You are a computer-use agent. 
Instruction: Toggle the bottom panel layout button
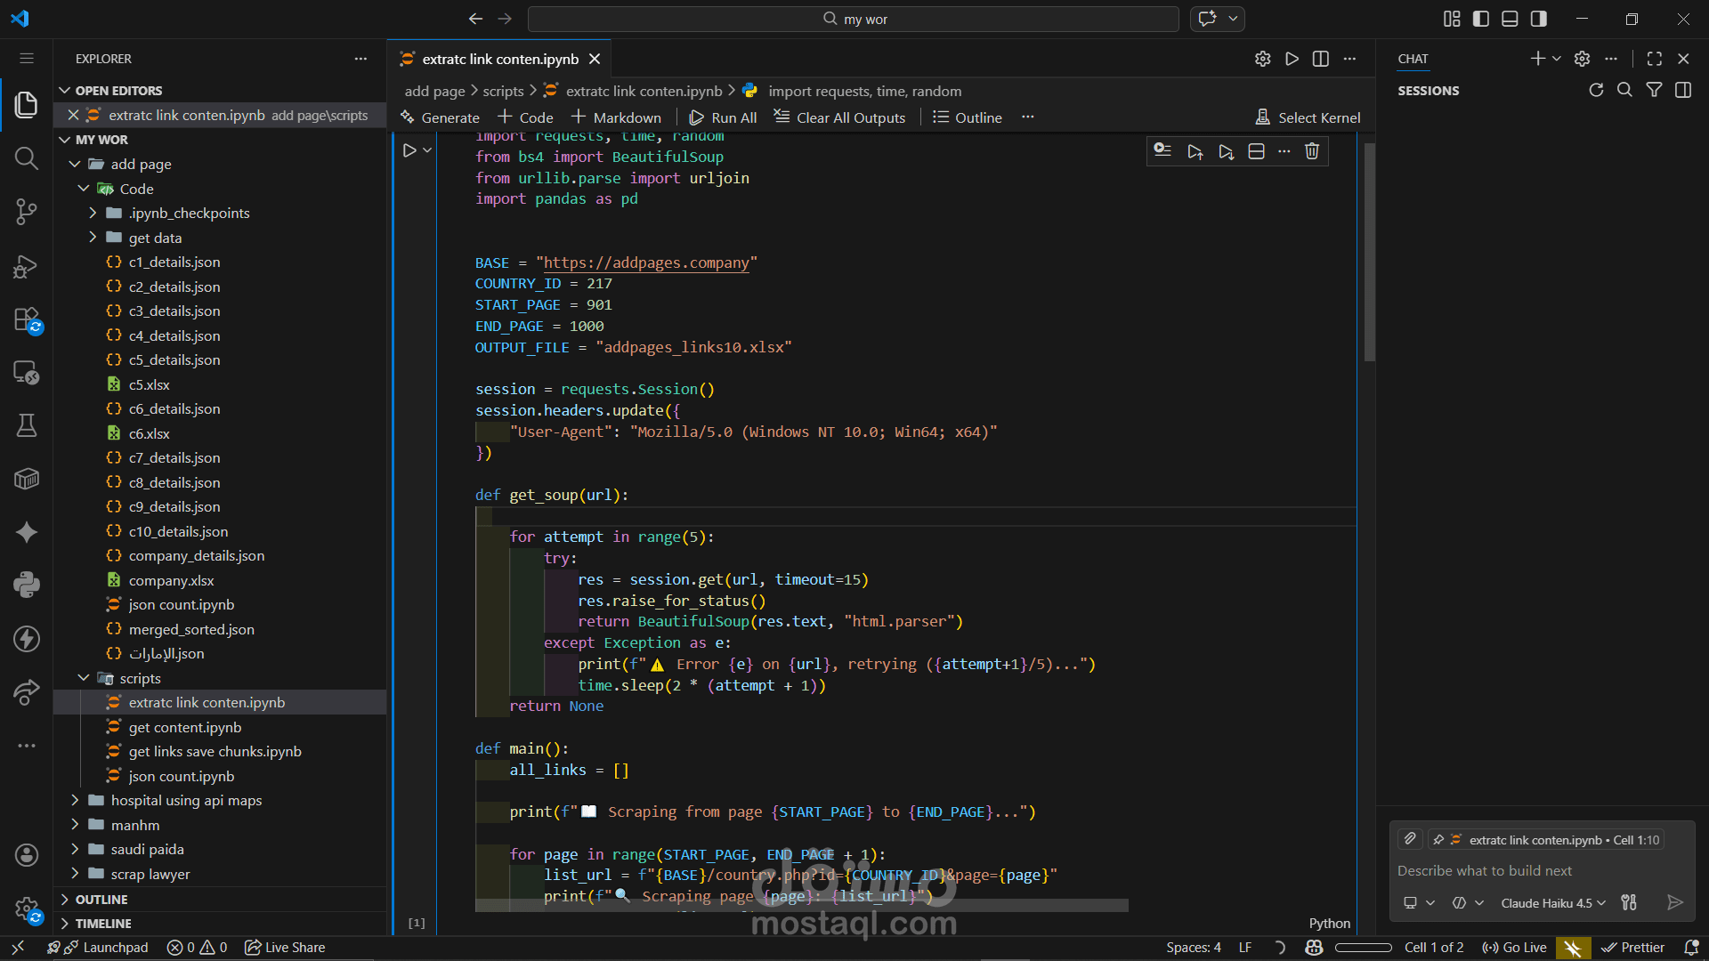(x=1510, y=19)
